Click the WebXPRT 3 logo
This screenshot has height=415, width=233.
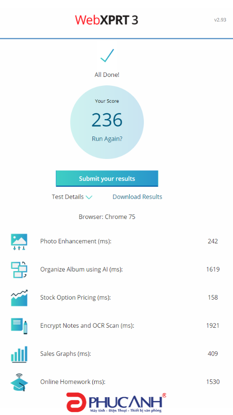[x=106, y=20]
